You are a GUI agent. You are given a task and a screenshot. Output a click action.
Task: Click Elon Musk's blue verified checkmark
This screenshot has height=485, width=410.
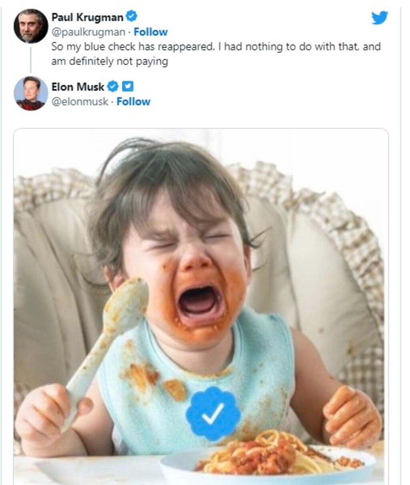113,86
